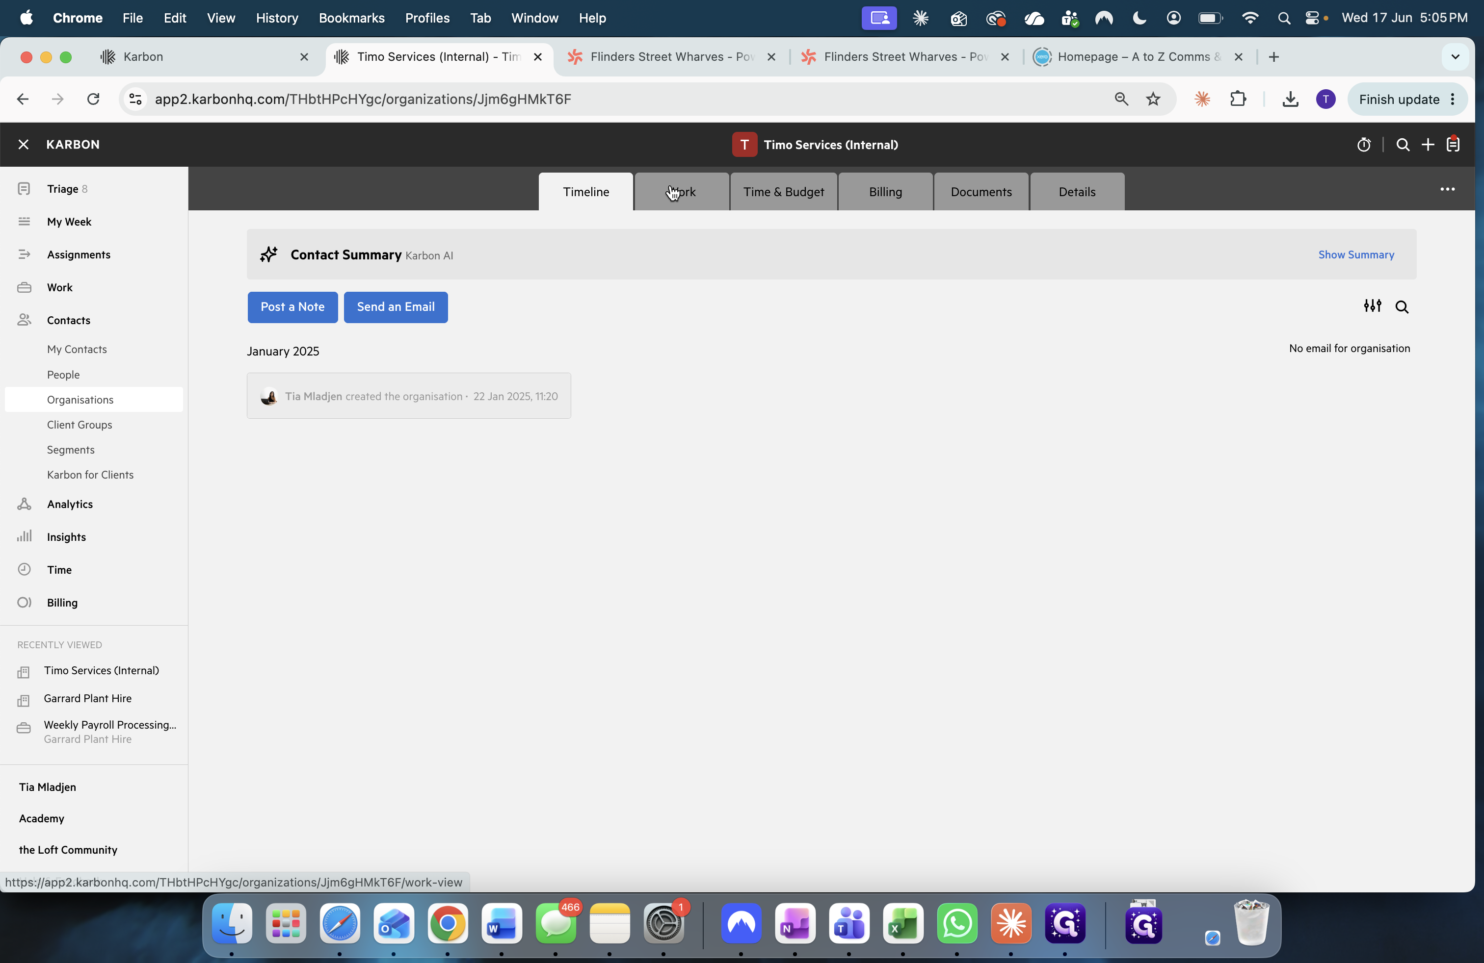Click the Claude extension icon in toolbar
This screenshot has height=963, width=1484.
click(x=1202, y=99)
